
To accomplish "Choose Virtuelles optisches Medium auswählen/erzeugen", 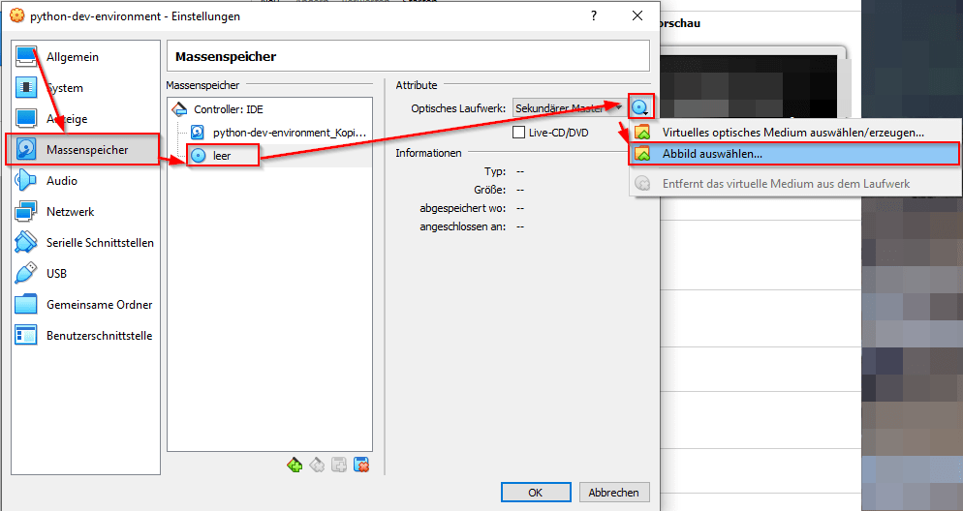I will (x=794, y=132).
